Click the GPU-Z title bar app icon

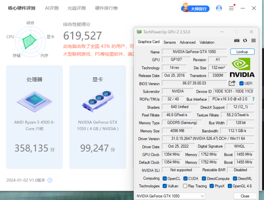pos(139,32)
